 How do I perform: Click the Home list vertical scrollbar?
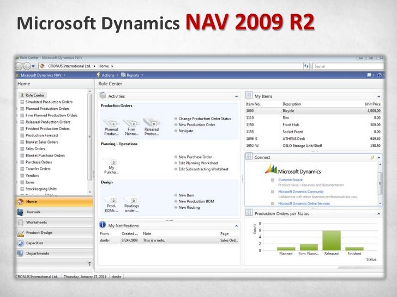coord(89,137)
